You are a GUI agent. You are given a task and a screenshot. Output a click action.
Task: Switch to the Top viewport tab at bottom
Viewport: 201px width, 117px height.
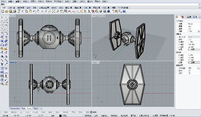click(x=23, y=108)
